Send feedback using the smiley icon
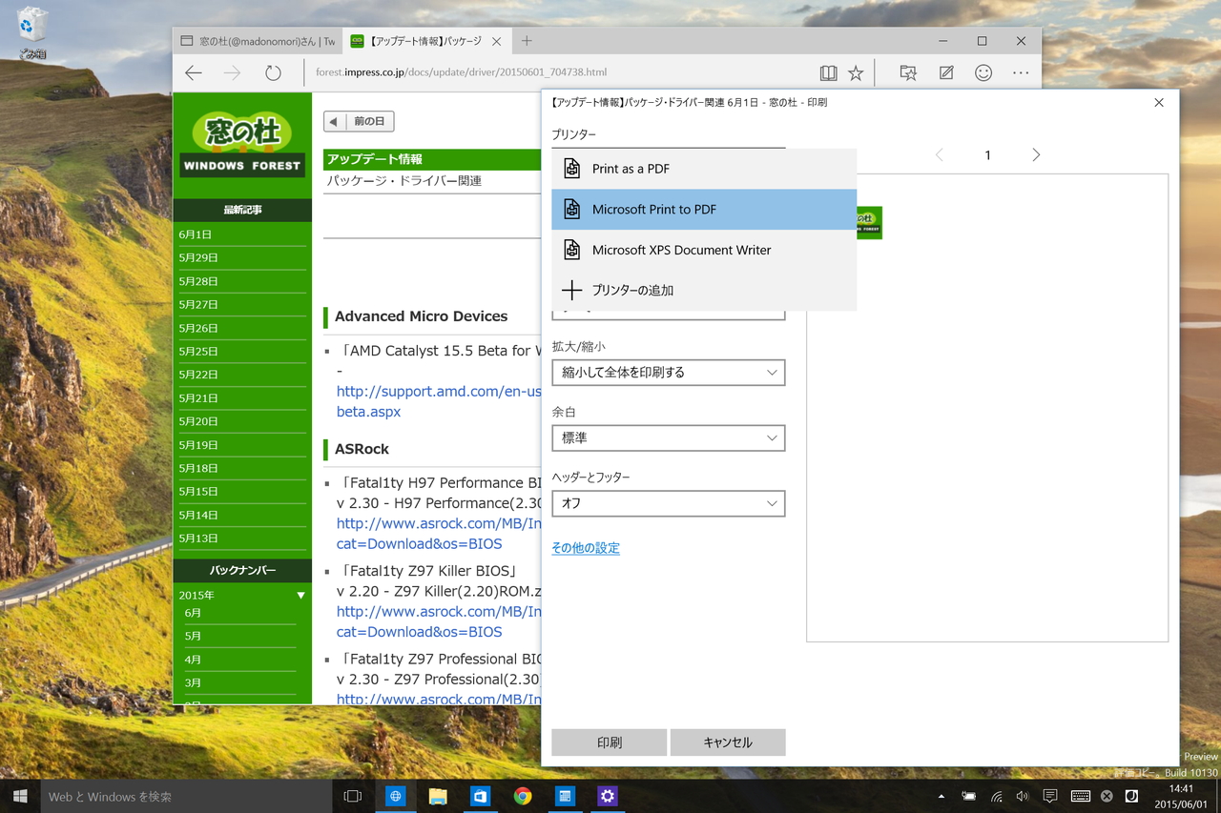Screen dimensions: 1221x813 point(983,71)
